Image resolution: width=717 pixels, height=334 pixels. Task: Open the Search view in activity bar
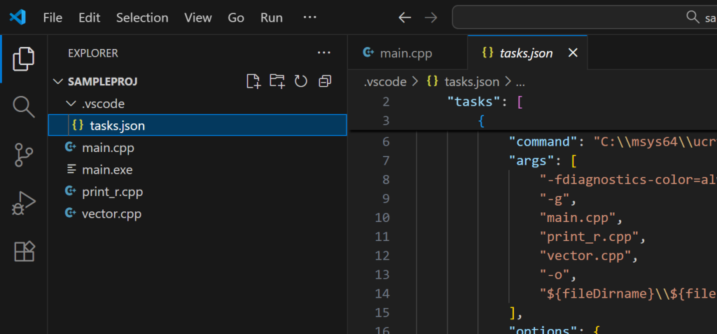pos(24,107)
